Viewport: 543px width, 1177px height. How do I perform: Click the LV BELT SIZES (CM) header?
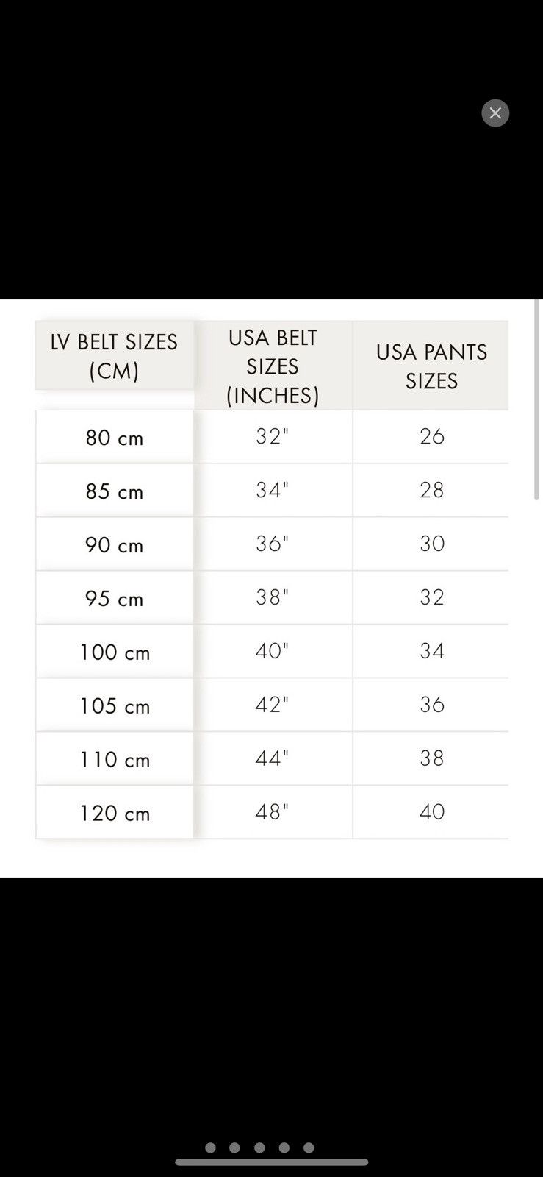(x=115, y=356)
